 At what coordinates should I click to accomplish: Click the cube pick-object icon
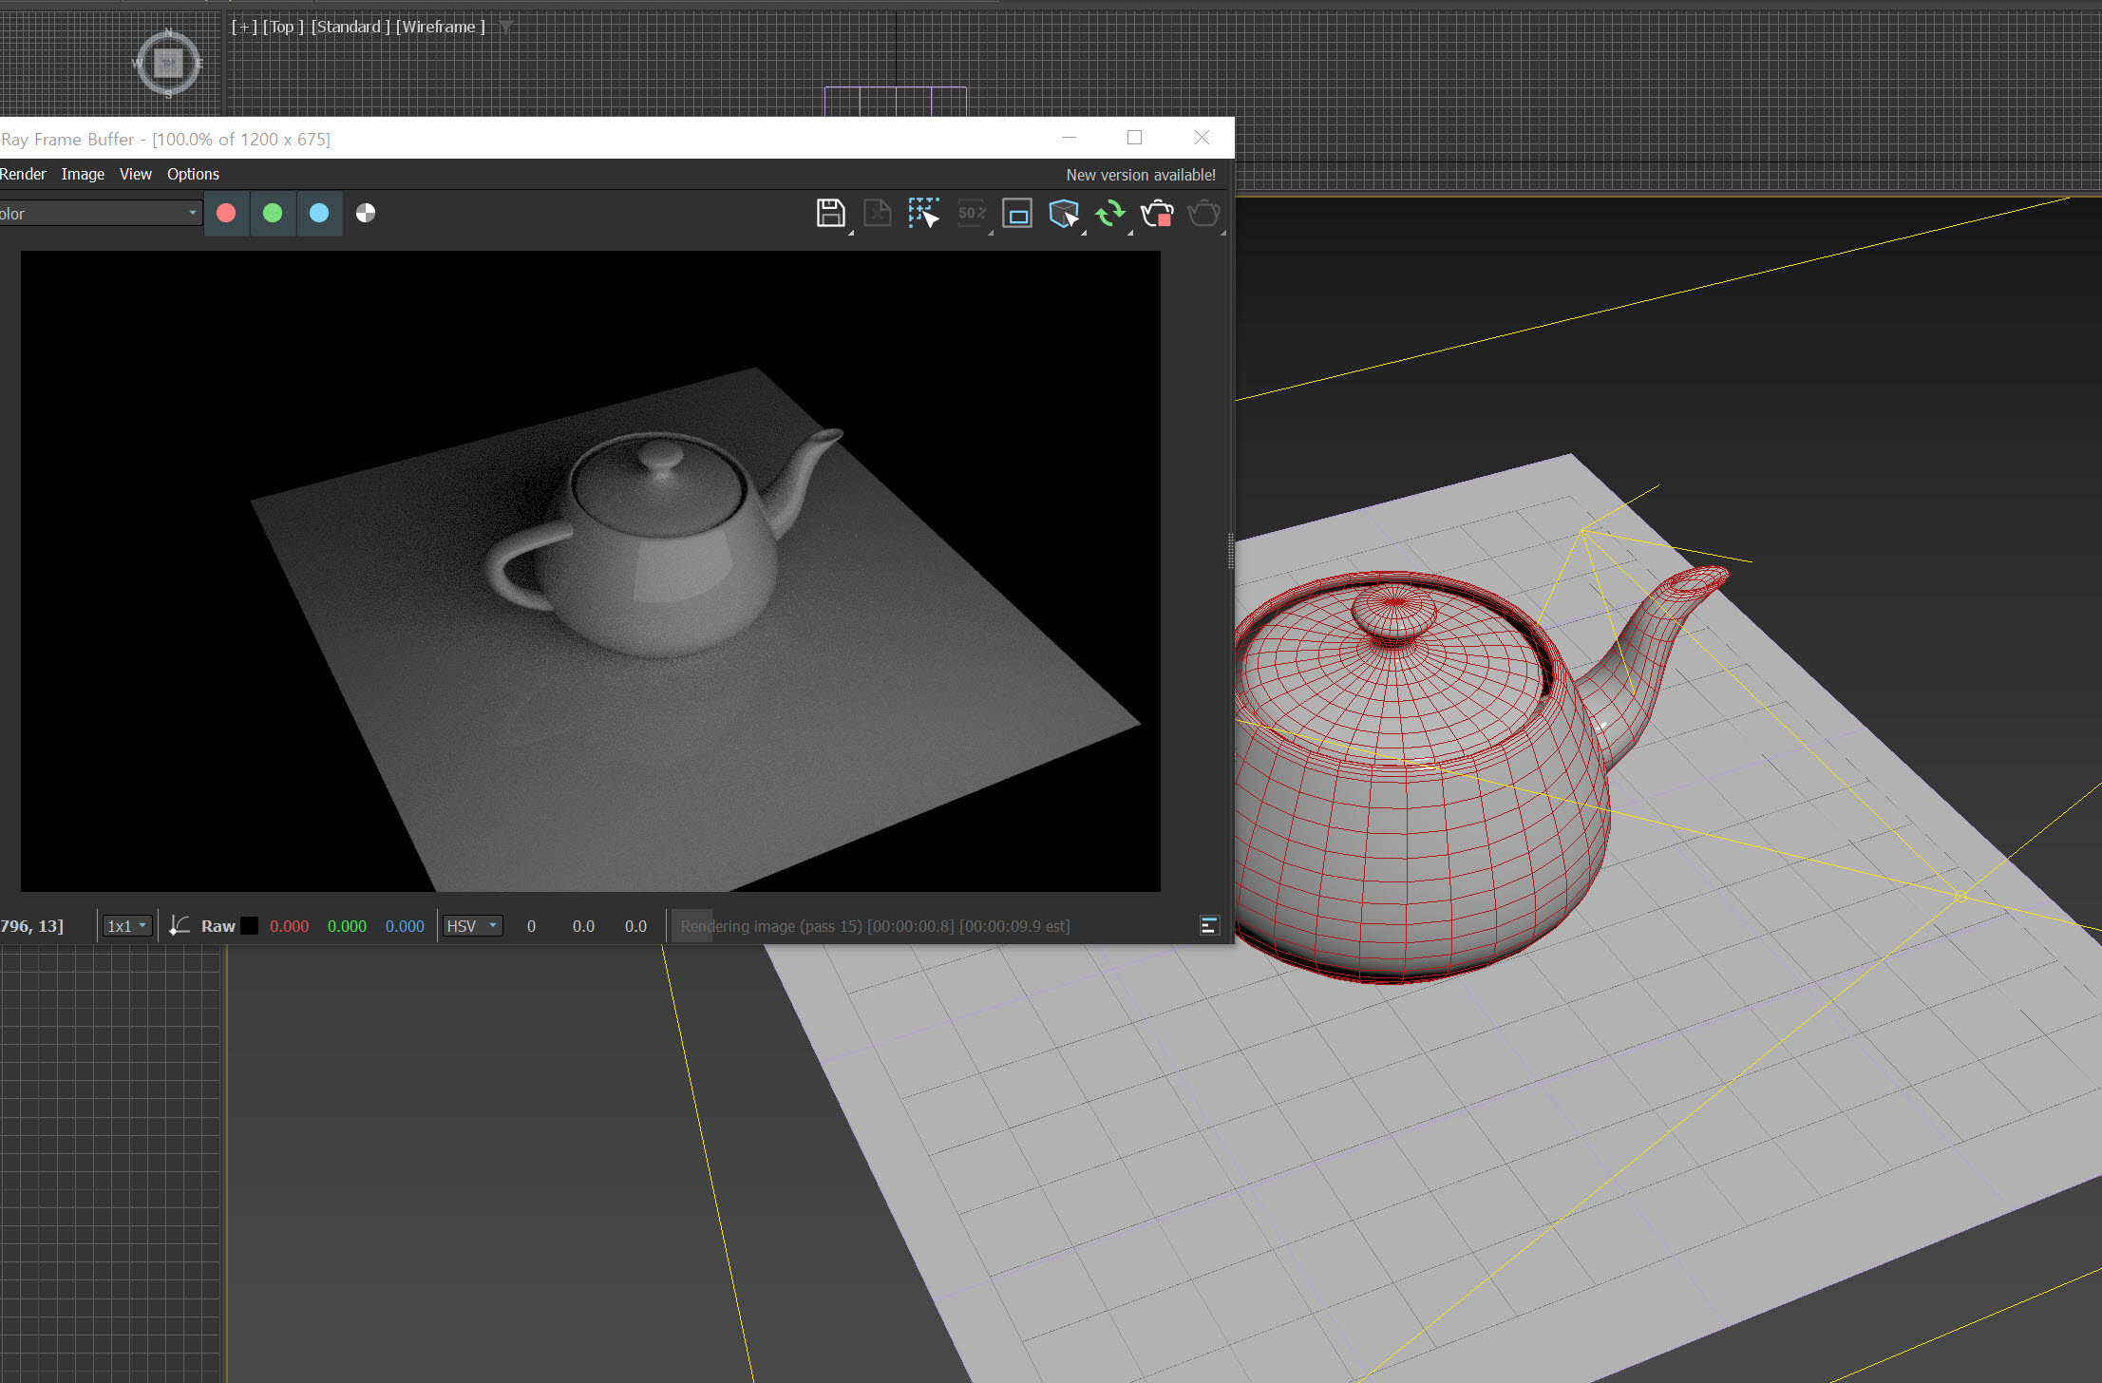tap(1064, 214)
